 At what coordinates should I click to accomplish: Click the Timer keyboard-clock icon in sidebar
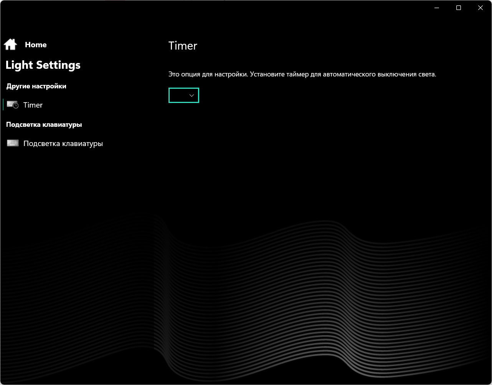pos(13,105)
